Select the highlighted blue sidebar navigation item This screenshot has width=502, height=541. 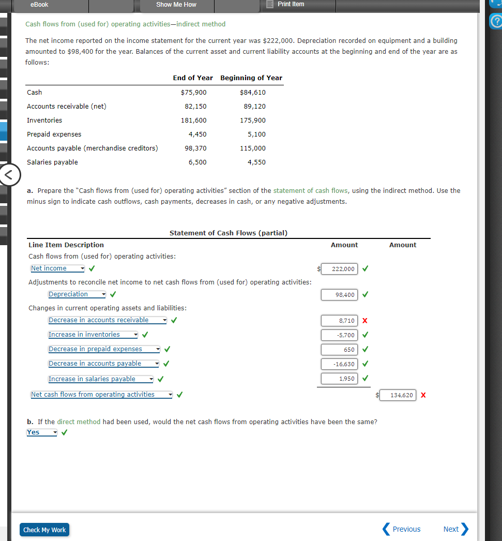click(x=3, y=131)
